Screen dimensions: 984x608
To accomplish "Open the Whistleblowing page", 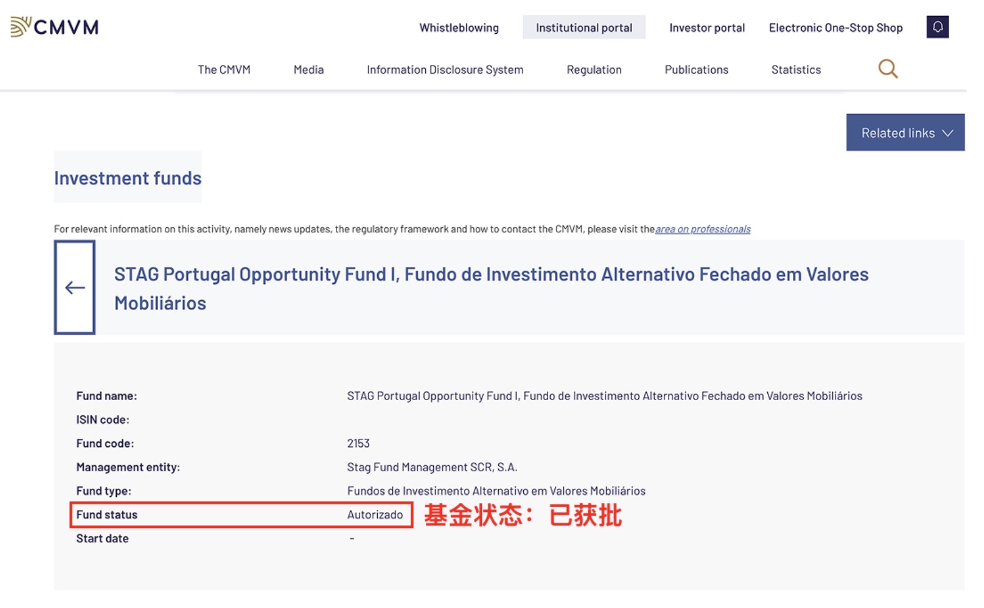I will pos(459,27).
